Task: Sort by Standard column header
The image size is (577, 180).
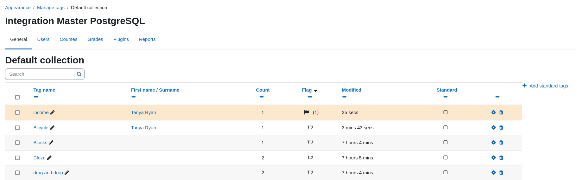Action: point(447,90)
